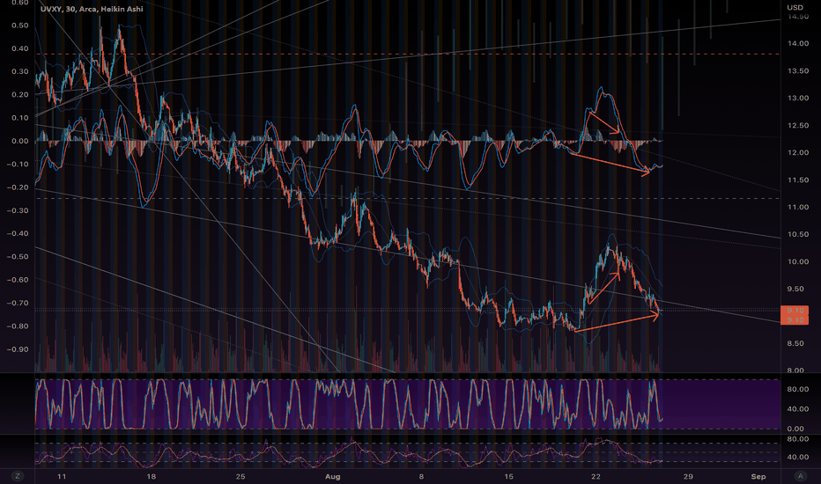Click the −0.90 MACD scale label
821x484 pixels.
pyautogui.click(x=18, y=349)
